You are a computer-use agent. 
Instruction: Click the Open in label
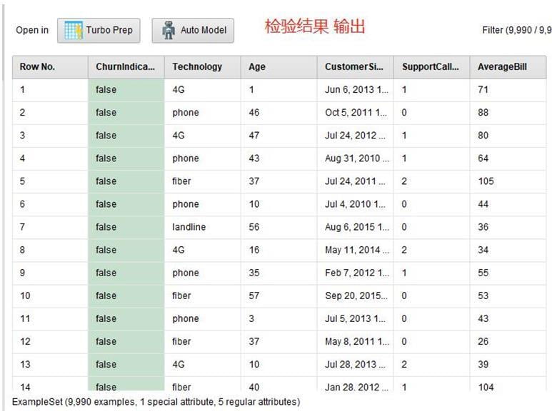pyautogui.click(x=32, y=30)
